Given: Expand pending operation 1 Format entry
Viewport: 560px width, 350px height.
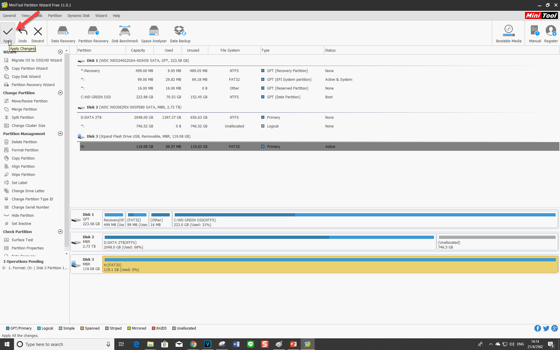Looking at the screenshot, I should [4, 268].
